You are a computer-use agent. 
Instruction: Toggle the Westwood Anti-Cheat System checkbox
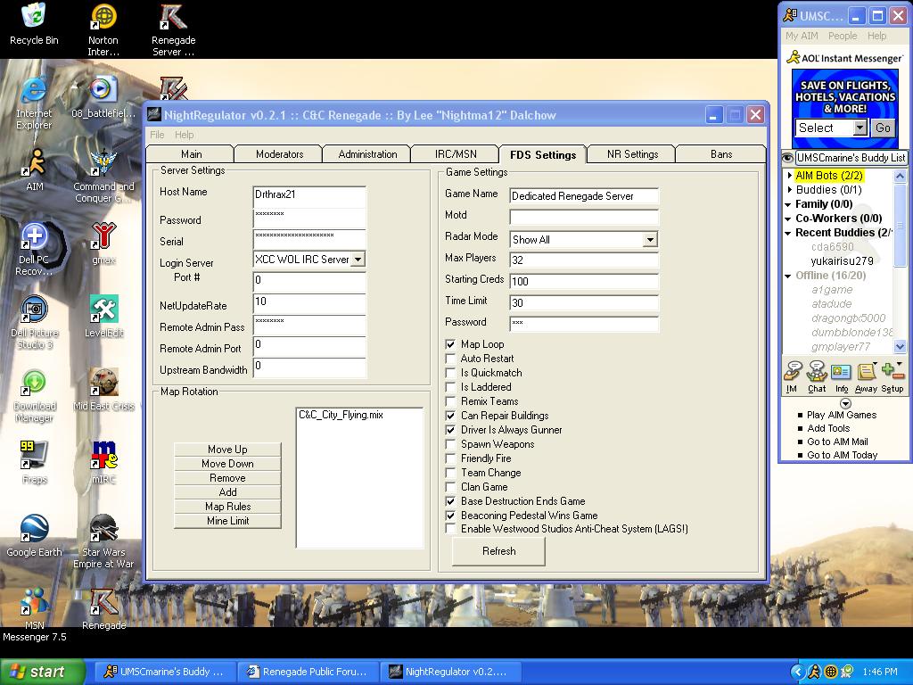(451, 529)
